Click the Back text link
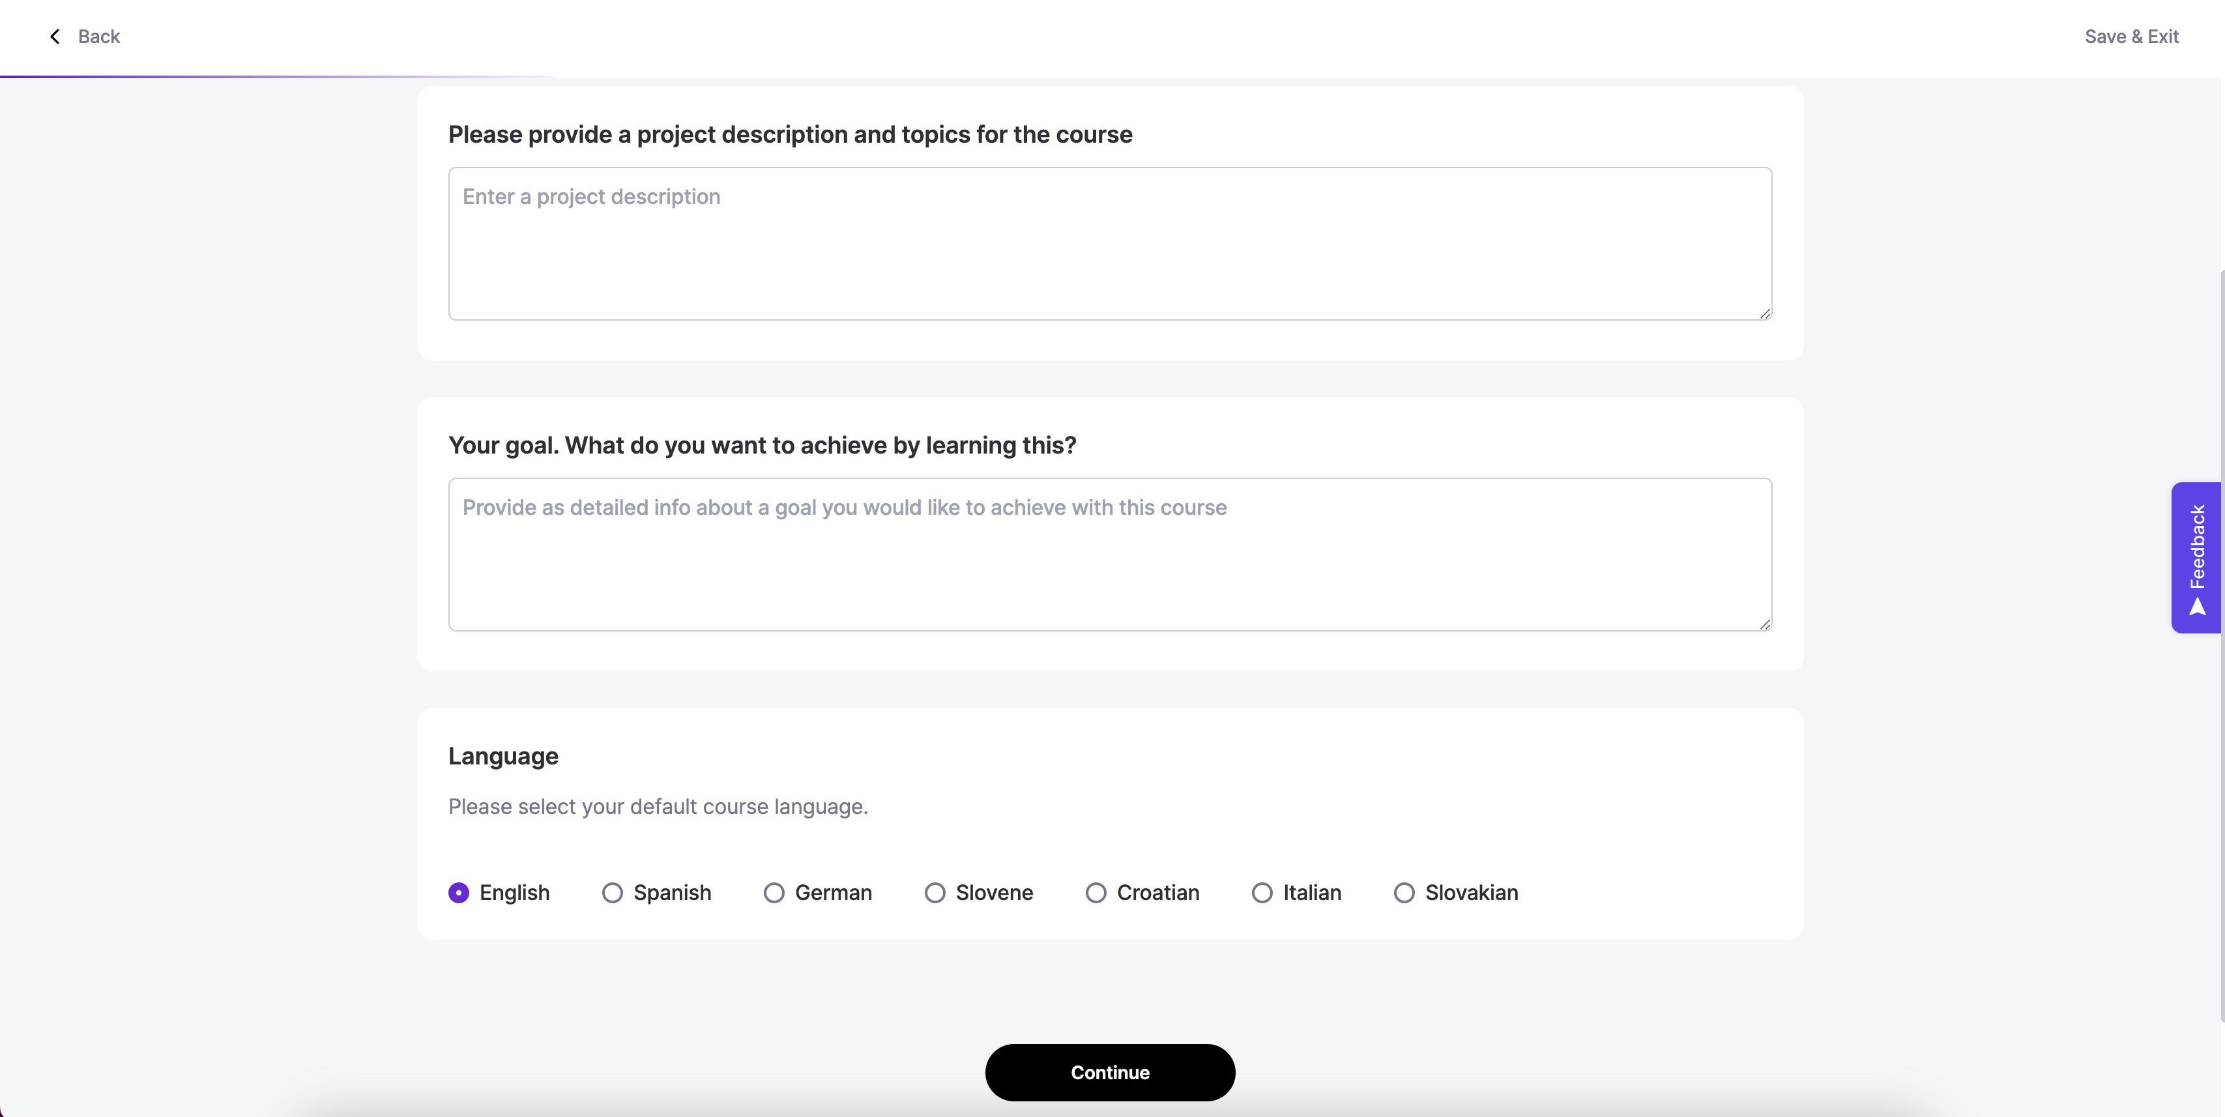Image resolution: width=2225 pixels, height=1117 pixels. click(98, 36)
